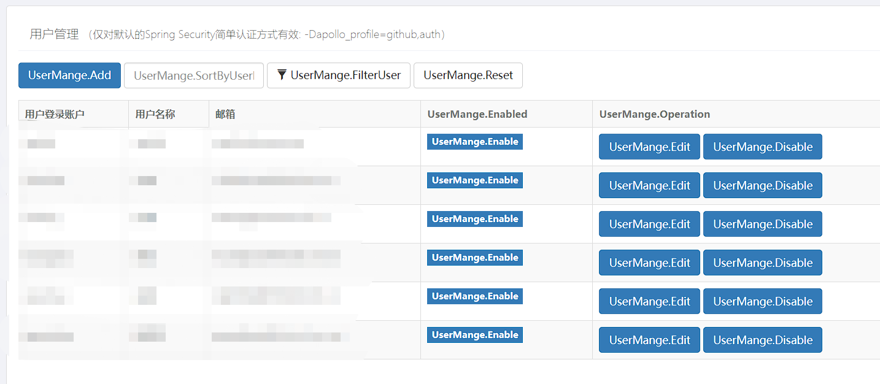The height and width of the screenshot is (384, 880).
Task: Select the UserMange.Enabled column header
Action: point(506,114)
